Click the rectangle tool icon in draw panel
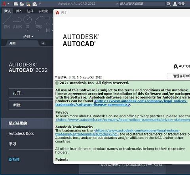190x175 pixels. tap(48, 18)
